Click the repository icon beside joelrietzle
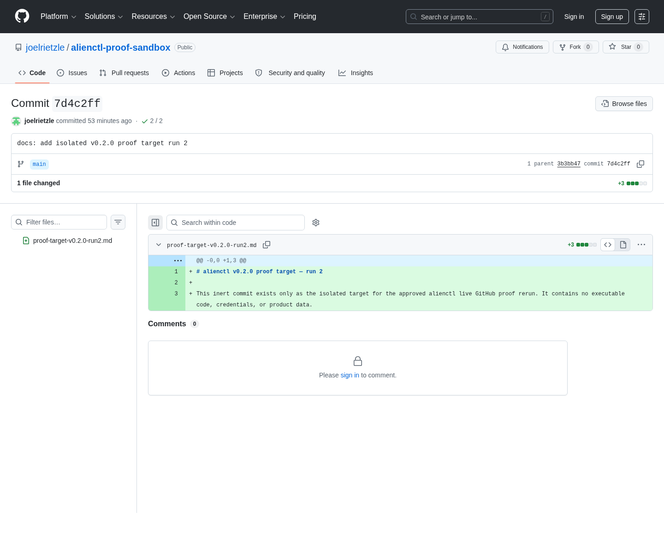 [x=18, y=47]
